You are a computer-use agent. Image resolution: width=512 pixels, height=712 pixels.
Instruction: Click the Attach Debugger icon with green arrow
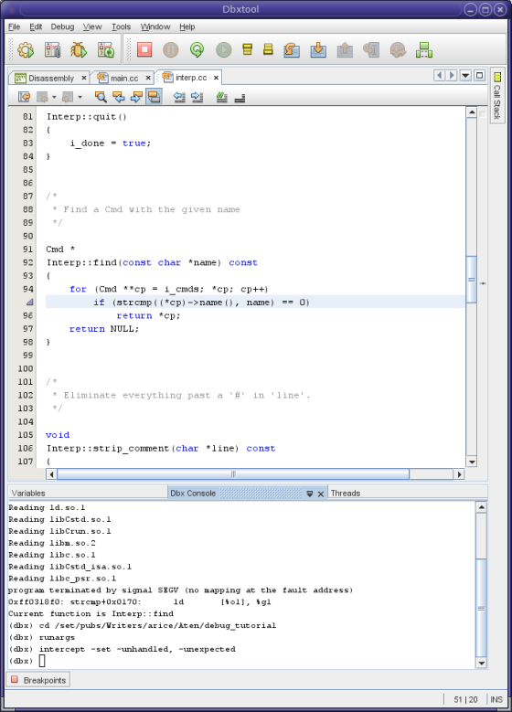[x=106, y=49]
